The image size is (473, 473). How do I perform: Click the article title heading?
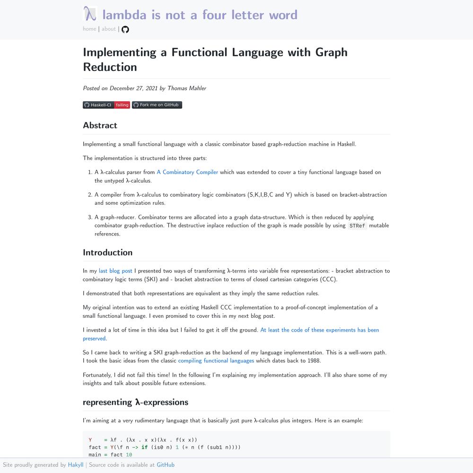(x=215, y=60)
